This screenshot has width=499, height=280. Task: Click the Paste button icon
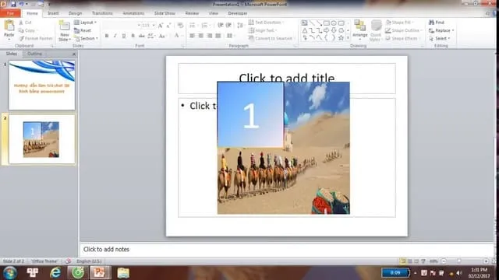pyautogui.click(x=9, y=26)
